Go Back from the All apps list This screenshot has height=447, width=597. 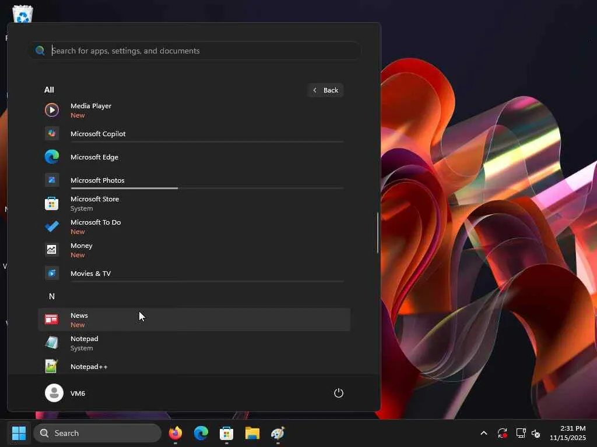(325, 90)
